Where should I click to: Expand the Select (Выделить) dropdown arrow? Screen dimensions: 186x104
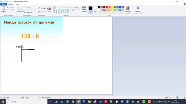(20, 13)
